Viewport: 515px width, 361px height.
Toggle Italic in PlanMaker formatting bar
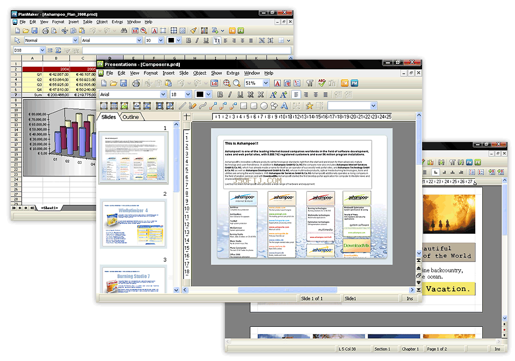197,40
